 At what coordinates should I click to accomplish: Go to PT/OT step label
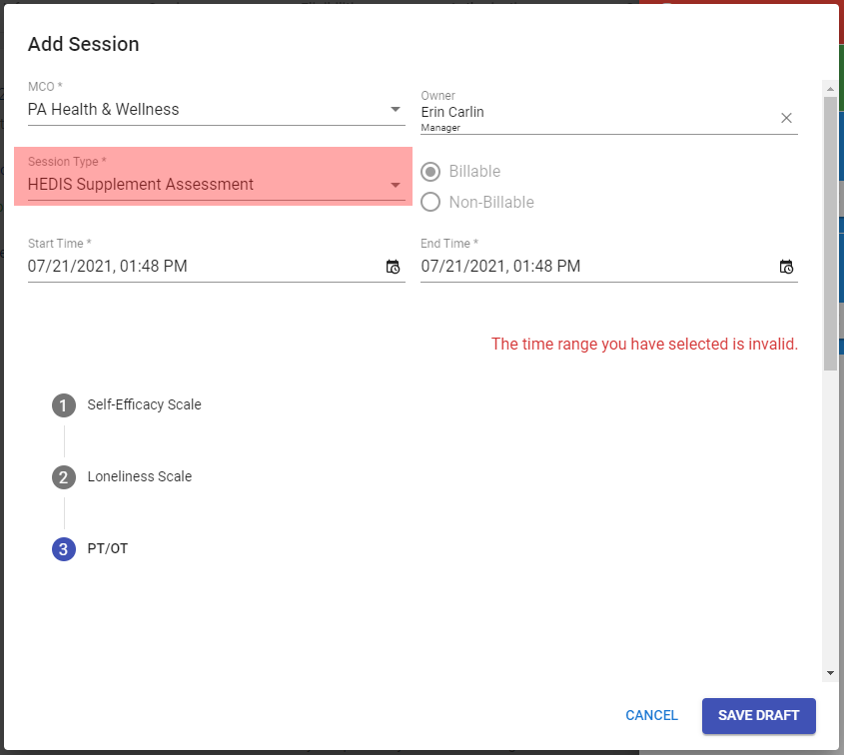pyautogui.click(x=108, y=549)
